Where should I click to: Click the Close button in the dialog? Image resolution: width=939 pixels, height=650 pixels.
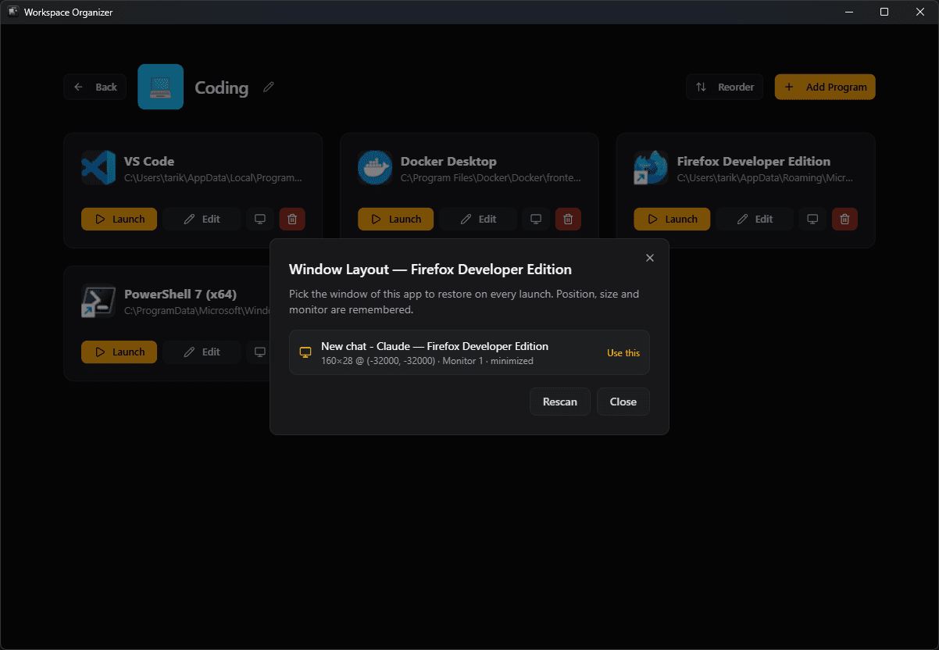[x=623, y=402]
